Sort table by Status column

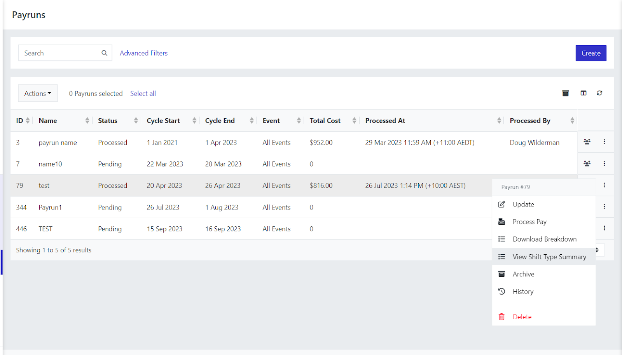point(136,121)
